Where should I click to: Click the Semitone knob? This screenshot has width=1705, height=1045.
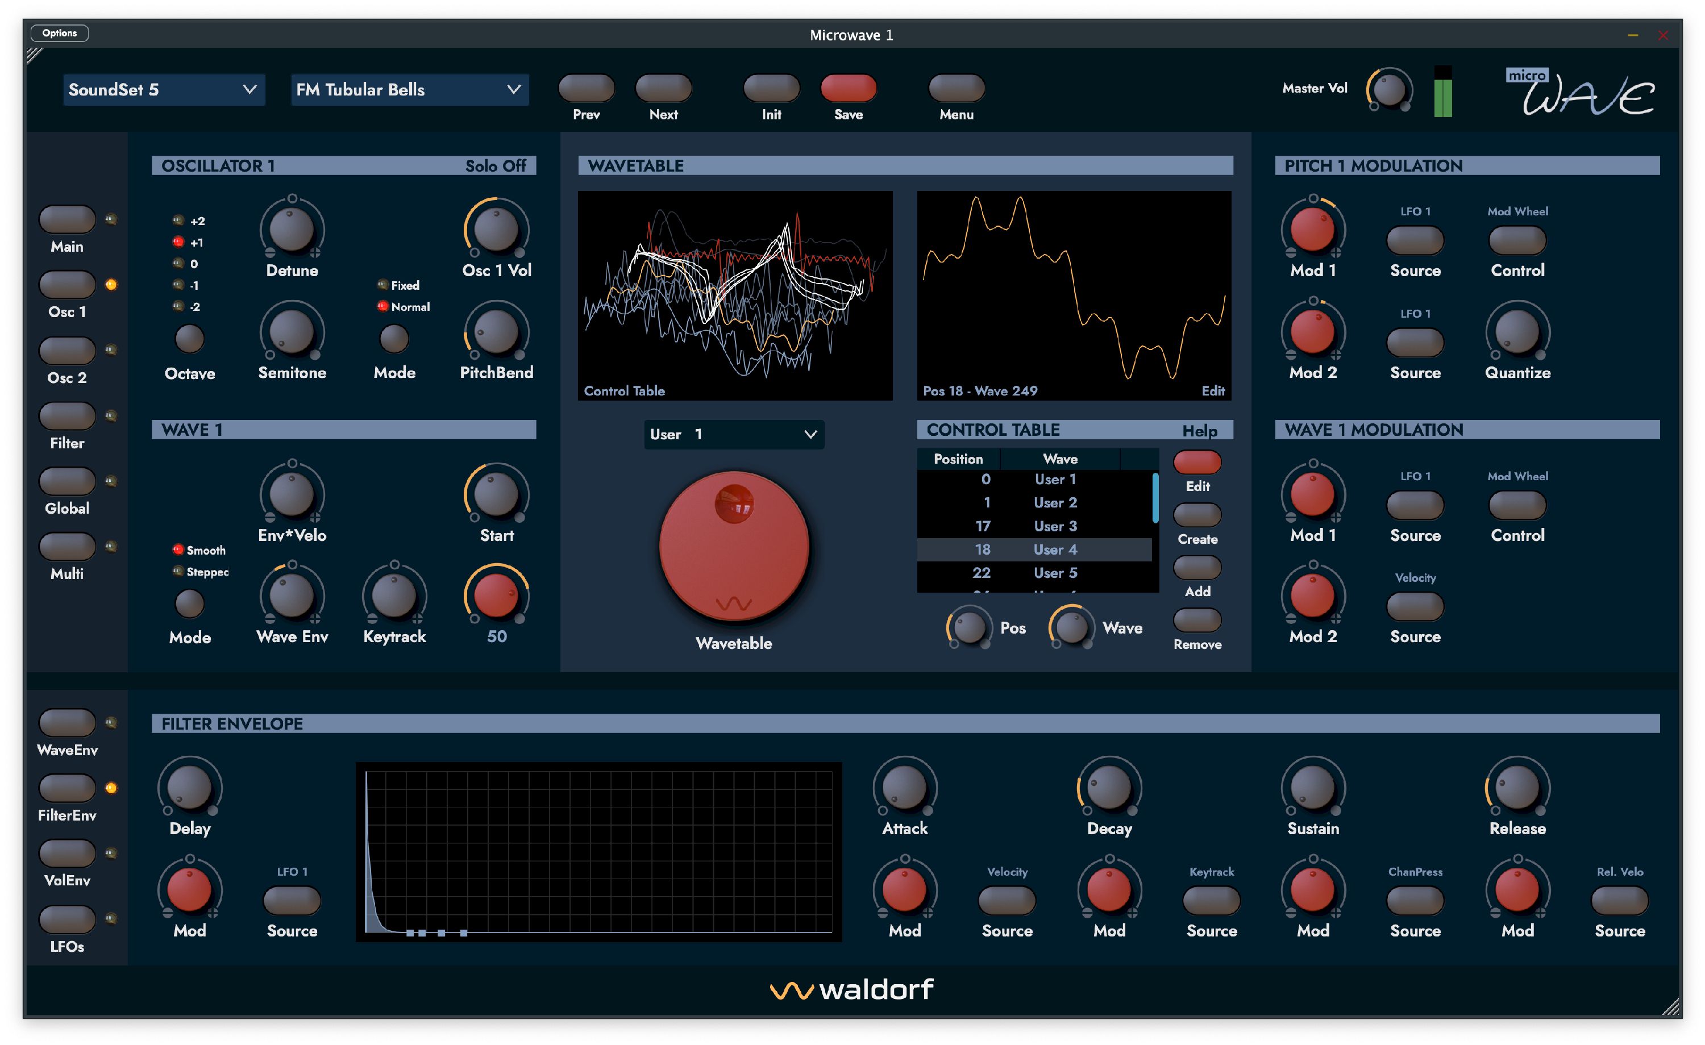[x=292, y=331]
